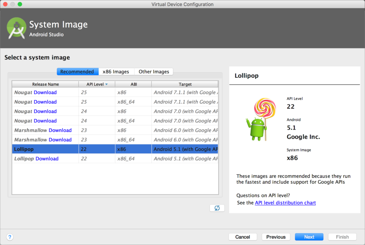Click the Android 7.1.1 target in the Nougat x86_64 row
365x245 pixels.
coord(185,102)
